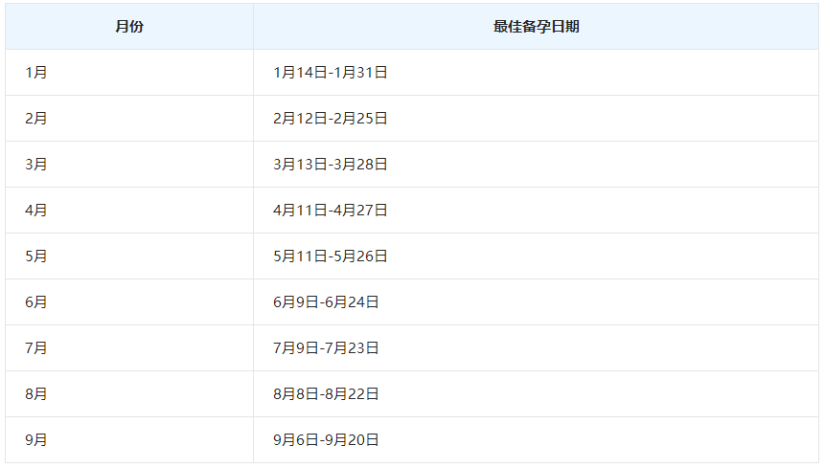This screenshot has height=468, width=825.
Task: Click the date range 4月11日-4月27日
Action: (x=330, y=211)
